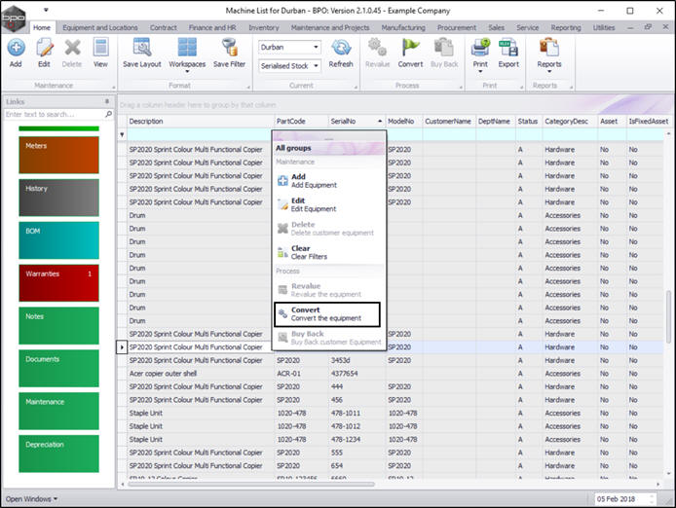Switch to the Inventory ribbon tab
The image size is (676, 508).
click(x=263, y=28)
